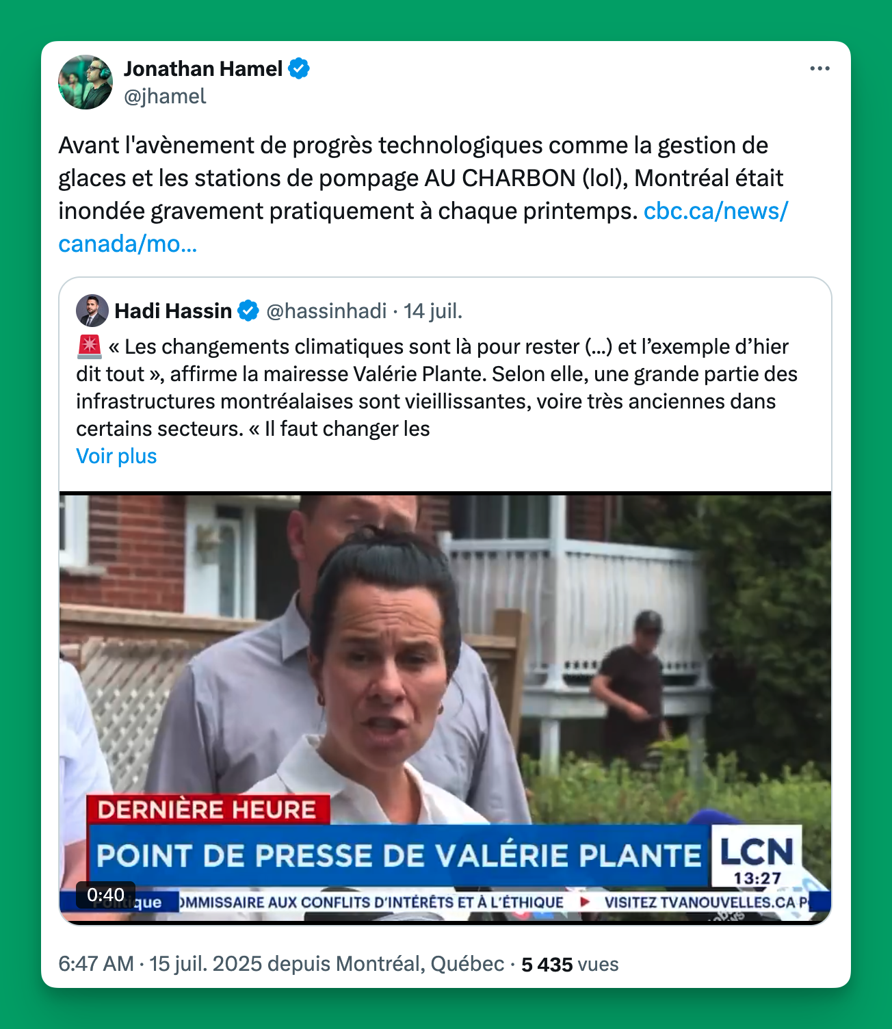The image size is (892, 1029).
Task: Open the three-dot more options menu
Action: (x=819, y=68)
